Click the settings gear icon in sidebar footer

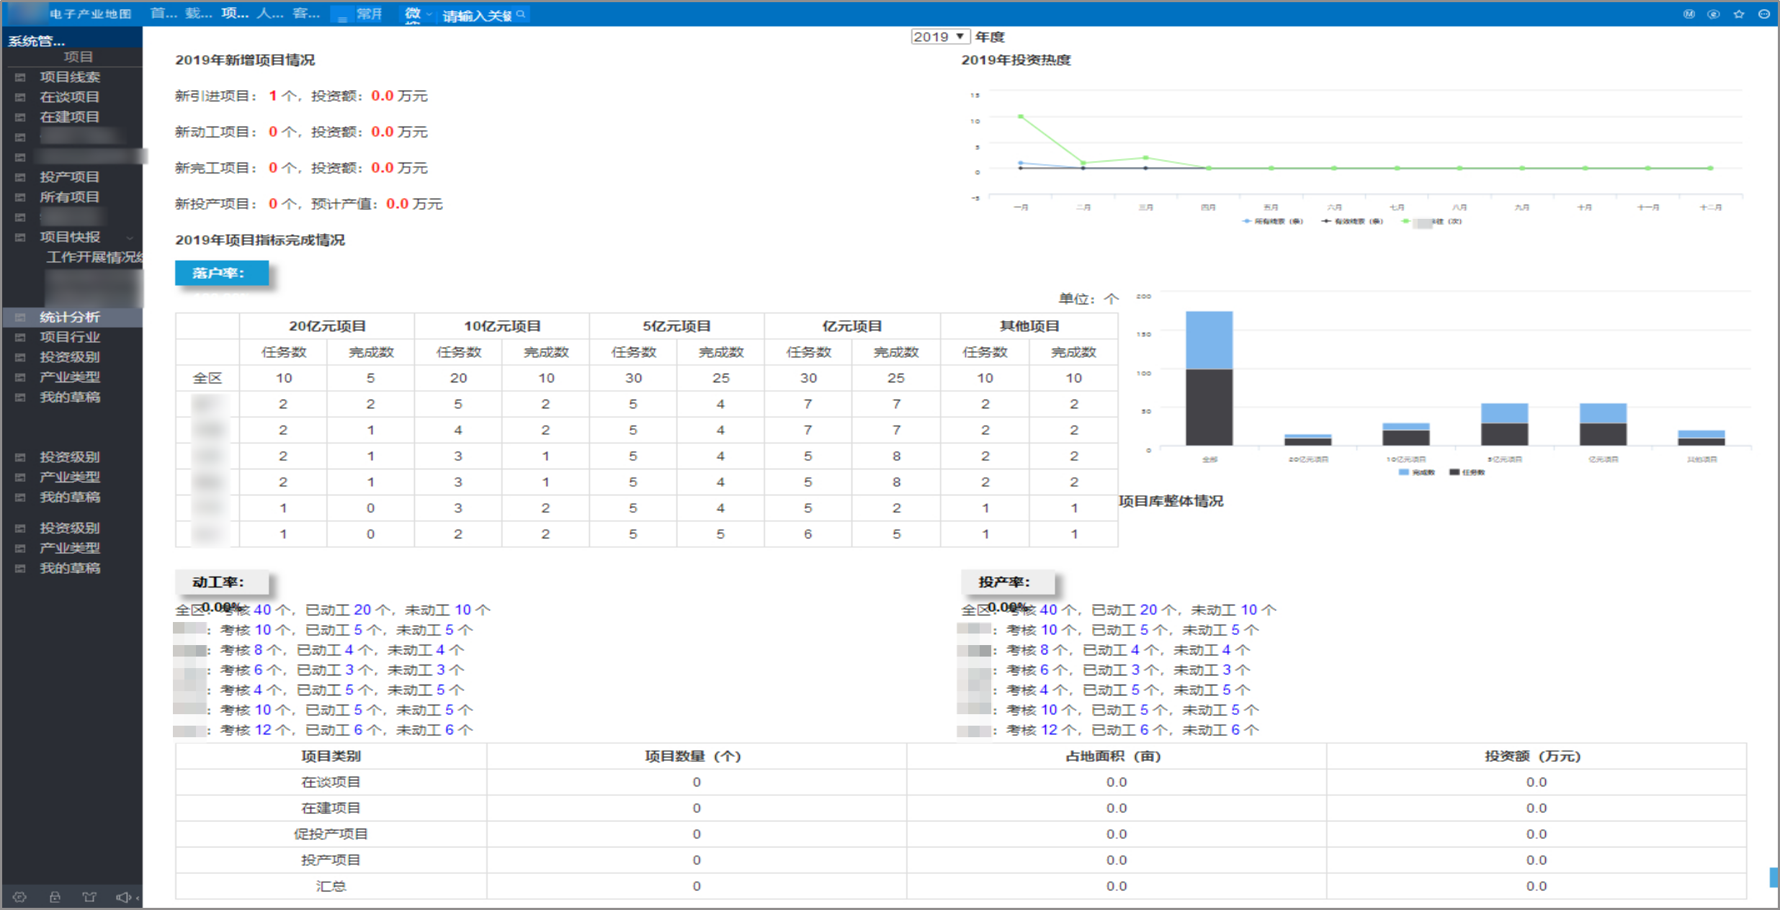(x=19, y=897)
